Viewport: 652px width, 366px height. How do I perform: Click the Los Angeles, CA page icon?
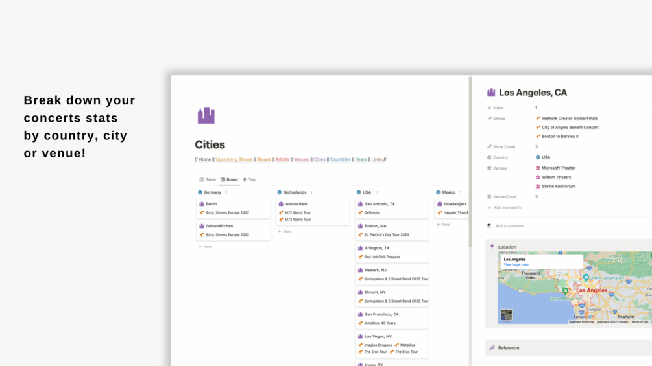point(491,92)
